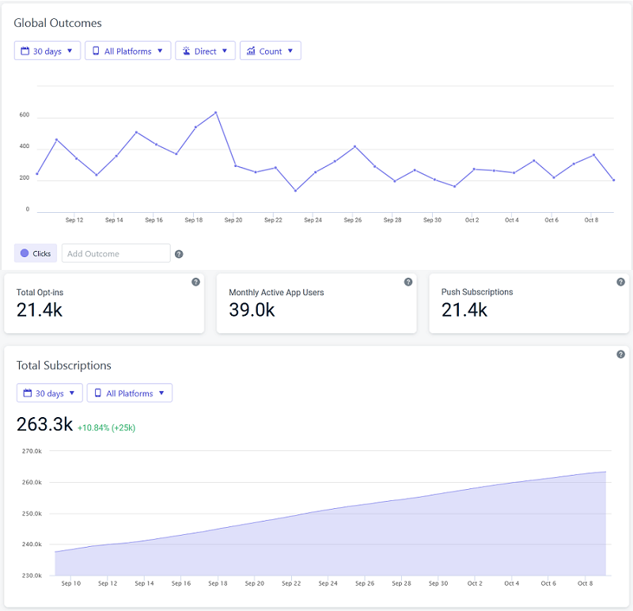Click calendar icon in Global Outcomes date filter
633x611 pixels.
click(25, 51)
